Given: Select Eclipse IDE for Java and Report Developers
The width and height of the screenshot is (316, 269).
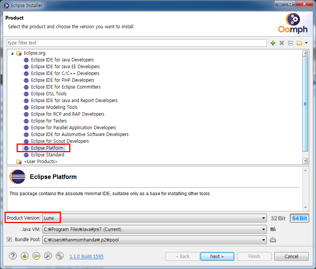Looking at the screenshot, I should click(74, 101).
